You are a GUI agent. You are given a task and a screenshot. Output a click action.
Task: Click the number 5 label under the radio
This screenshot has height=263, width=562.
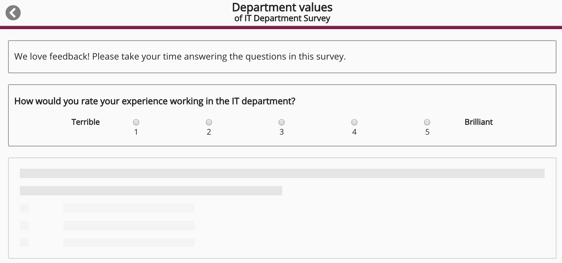(x=427, y=132)
